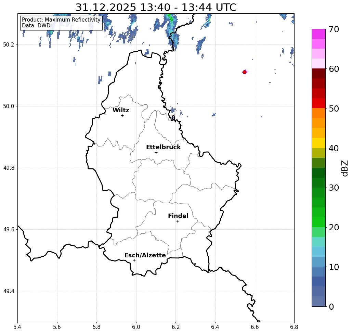
Task: Click the dBZ colorbar axis label
Action: tap(344, 168)
